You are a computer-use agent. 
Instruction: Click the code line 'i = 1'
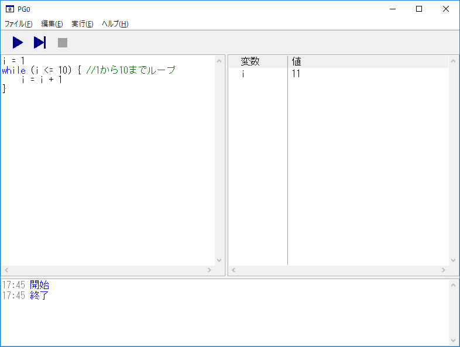[13, 61]
